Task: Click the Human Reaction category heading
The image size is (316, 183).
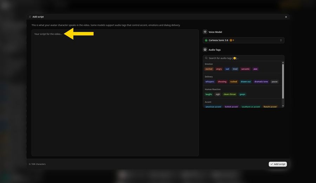Action: [x=213, y=89]
